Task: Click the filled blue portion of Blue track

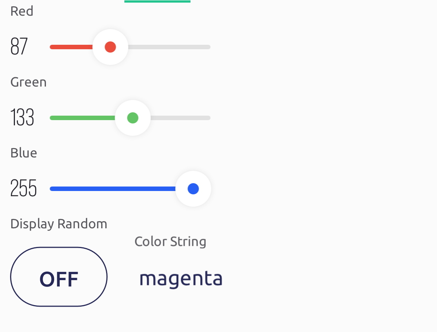Action: click(x=113, y=189)
